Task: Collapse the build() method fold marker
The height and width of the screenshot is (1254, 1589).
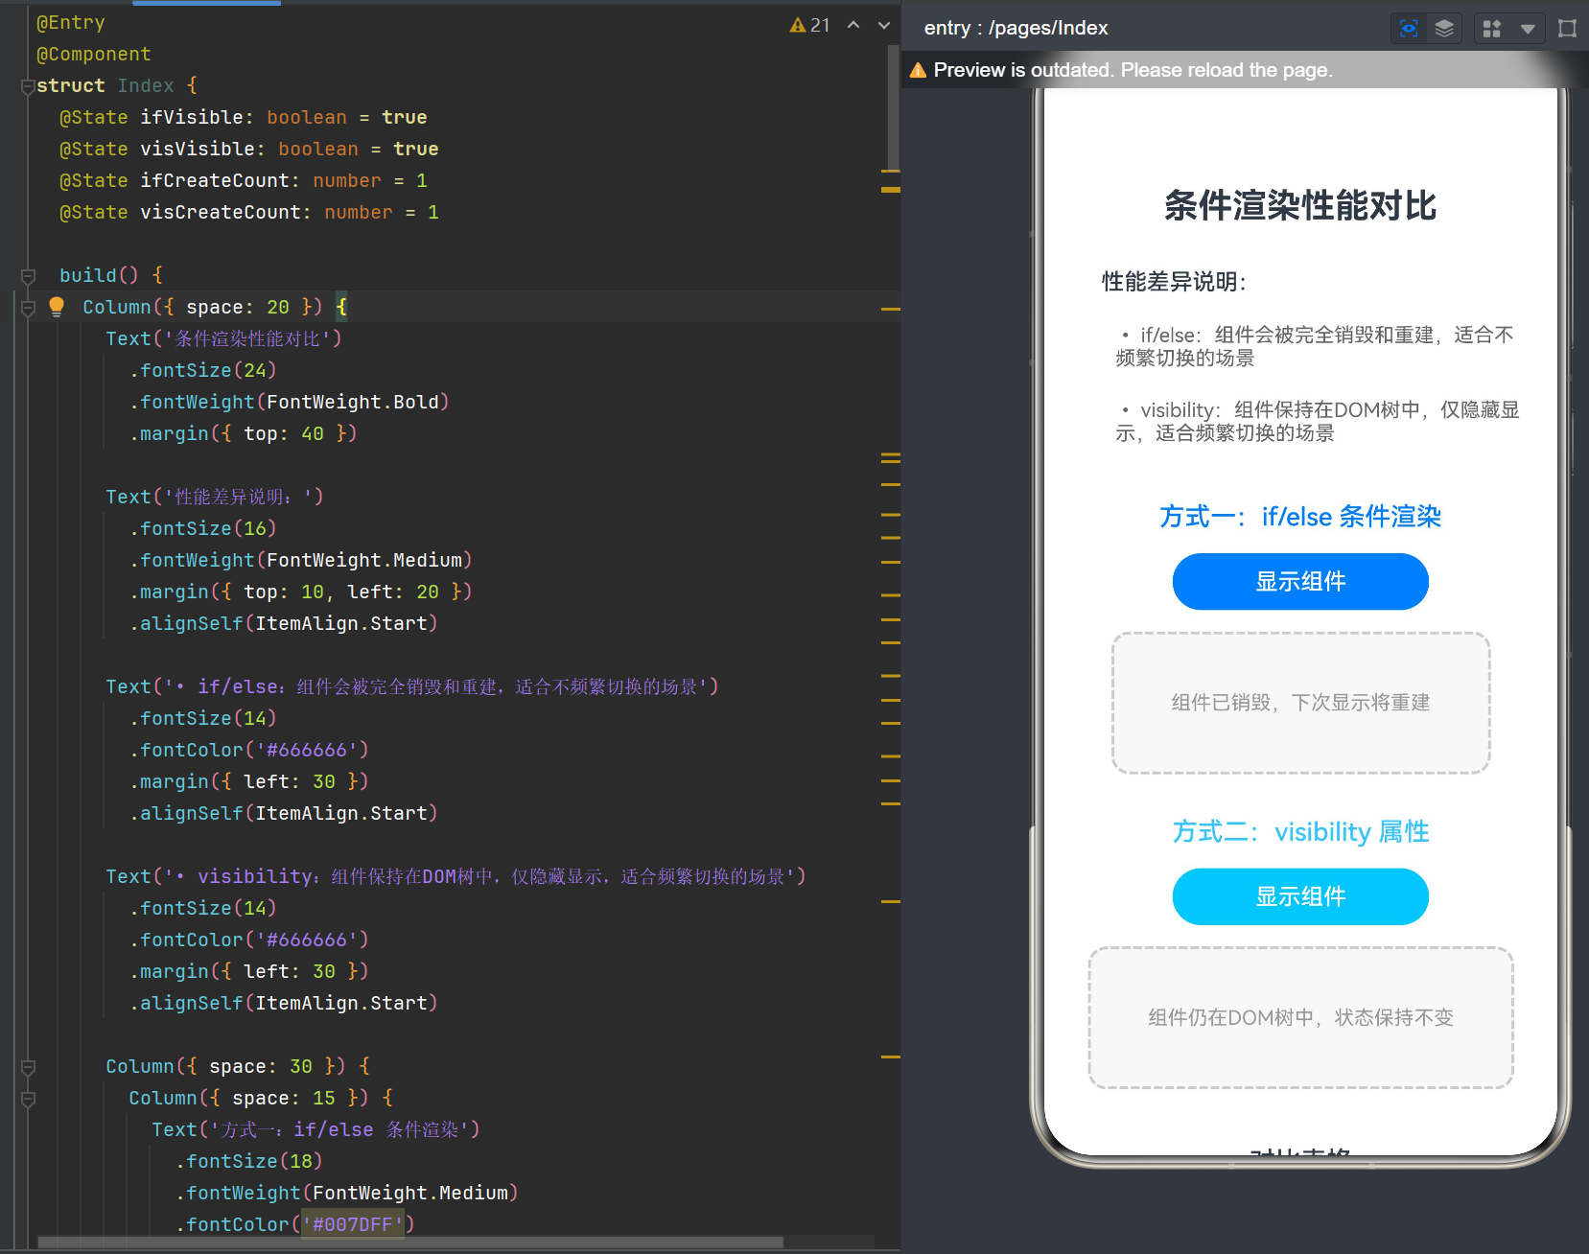Action: [27, 276]
